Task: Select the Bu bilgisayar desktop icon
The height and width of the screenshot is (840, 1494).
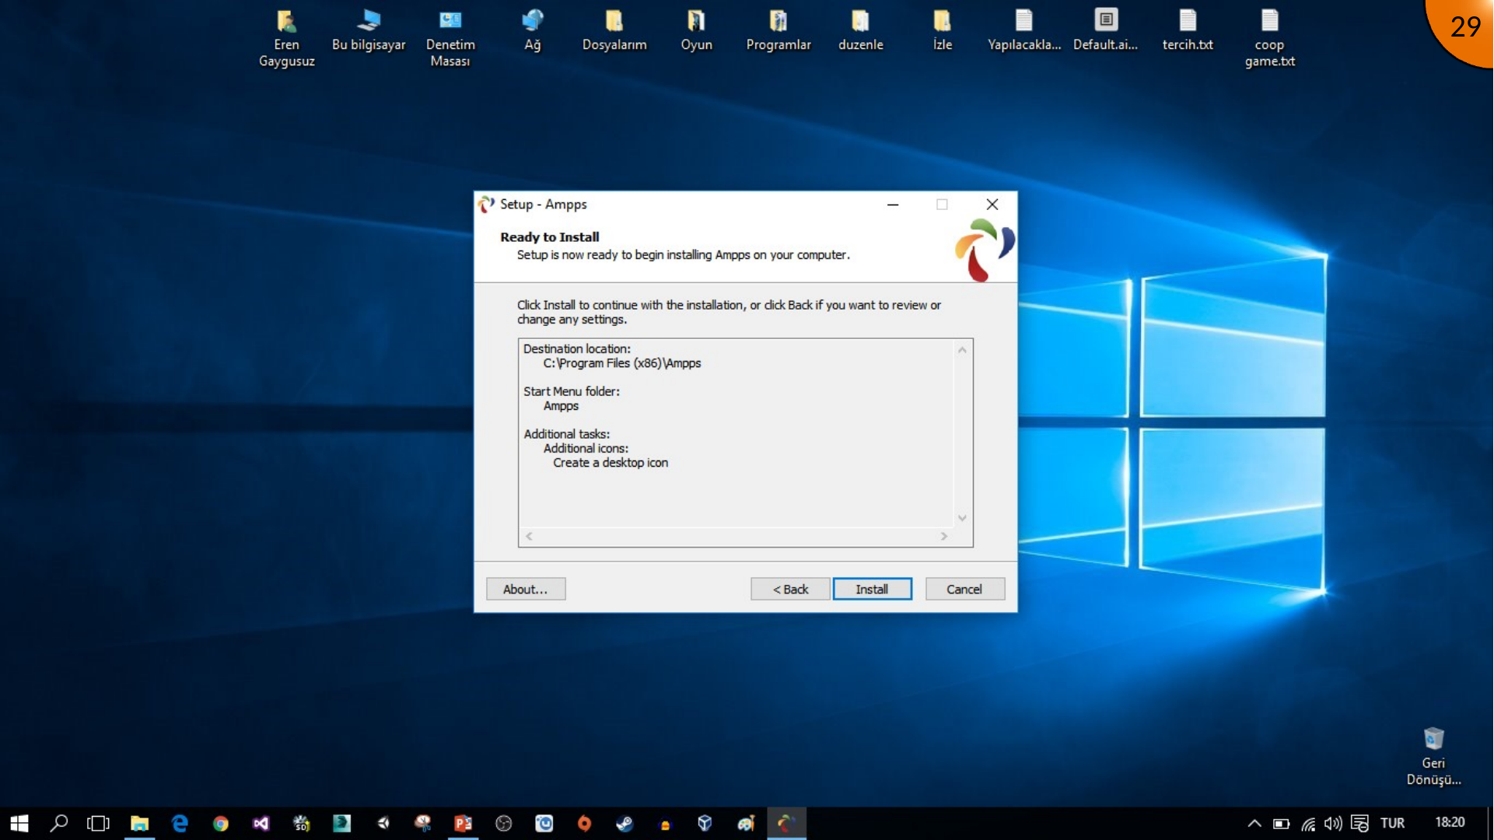Action: 369,31
